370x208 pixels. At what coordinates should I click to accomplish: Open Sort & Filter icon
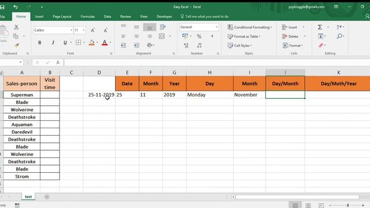click(339, 27)
